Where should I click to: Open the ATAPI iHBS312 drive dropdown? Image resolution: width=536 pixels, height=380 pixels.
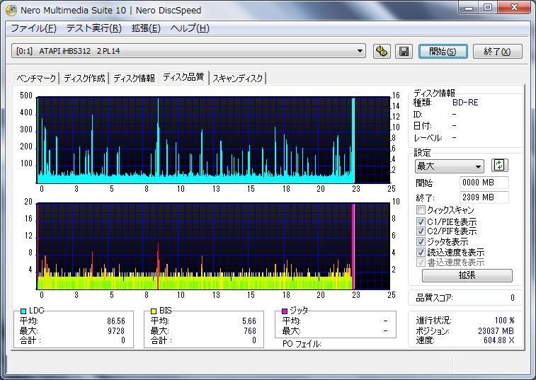(x=188, y=51)
